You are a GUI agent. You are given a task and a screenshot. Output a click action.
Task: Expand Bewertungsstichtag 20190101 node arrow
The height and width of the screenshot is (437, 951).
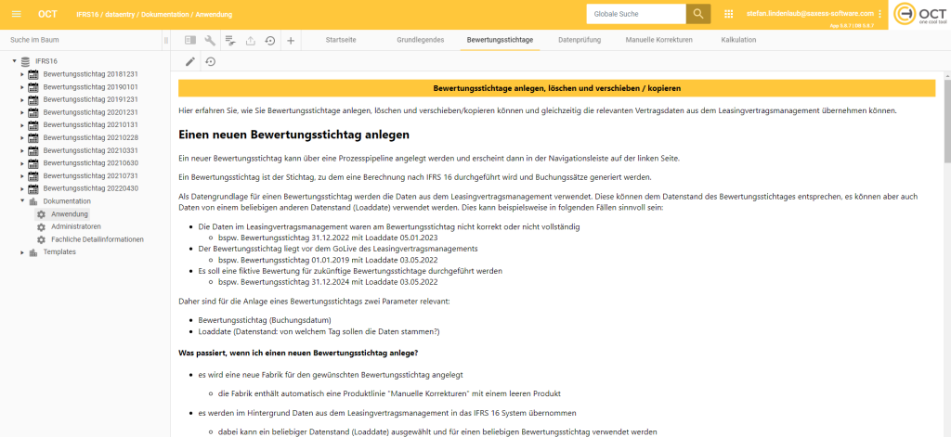coord(22,86)
